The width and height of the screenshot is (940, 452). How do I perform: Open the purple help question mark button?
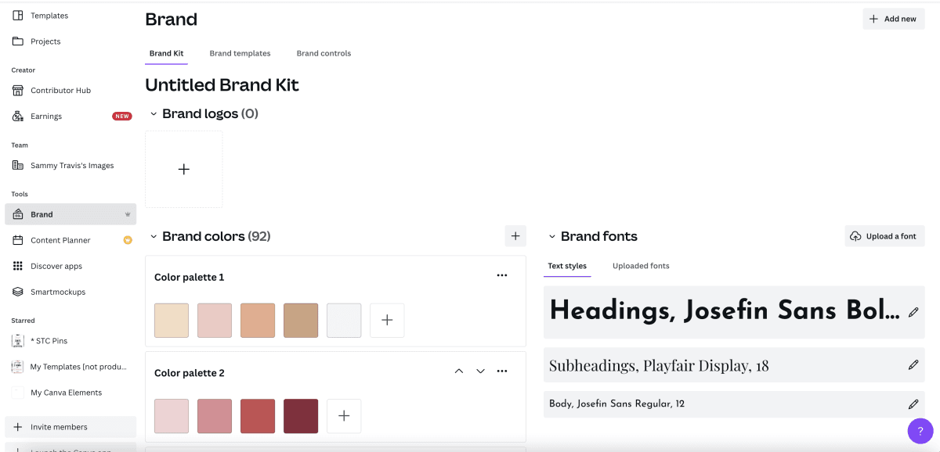(920, 430)
